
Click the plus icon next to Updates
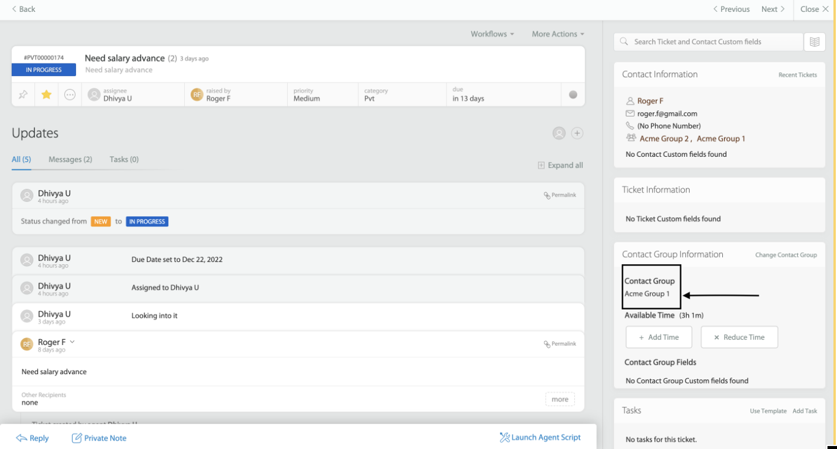tap(577, 134)
